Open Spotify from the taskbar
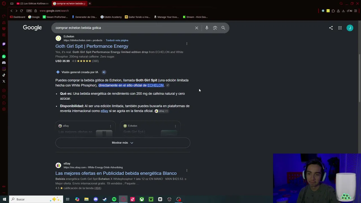This screenshot has width=361, height=203. click(114, 199)
